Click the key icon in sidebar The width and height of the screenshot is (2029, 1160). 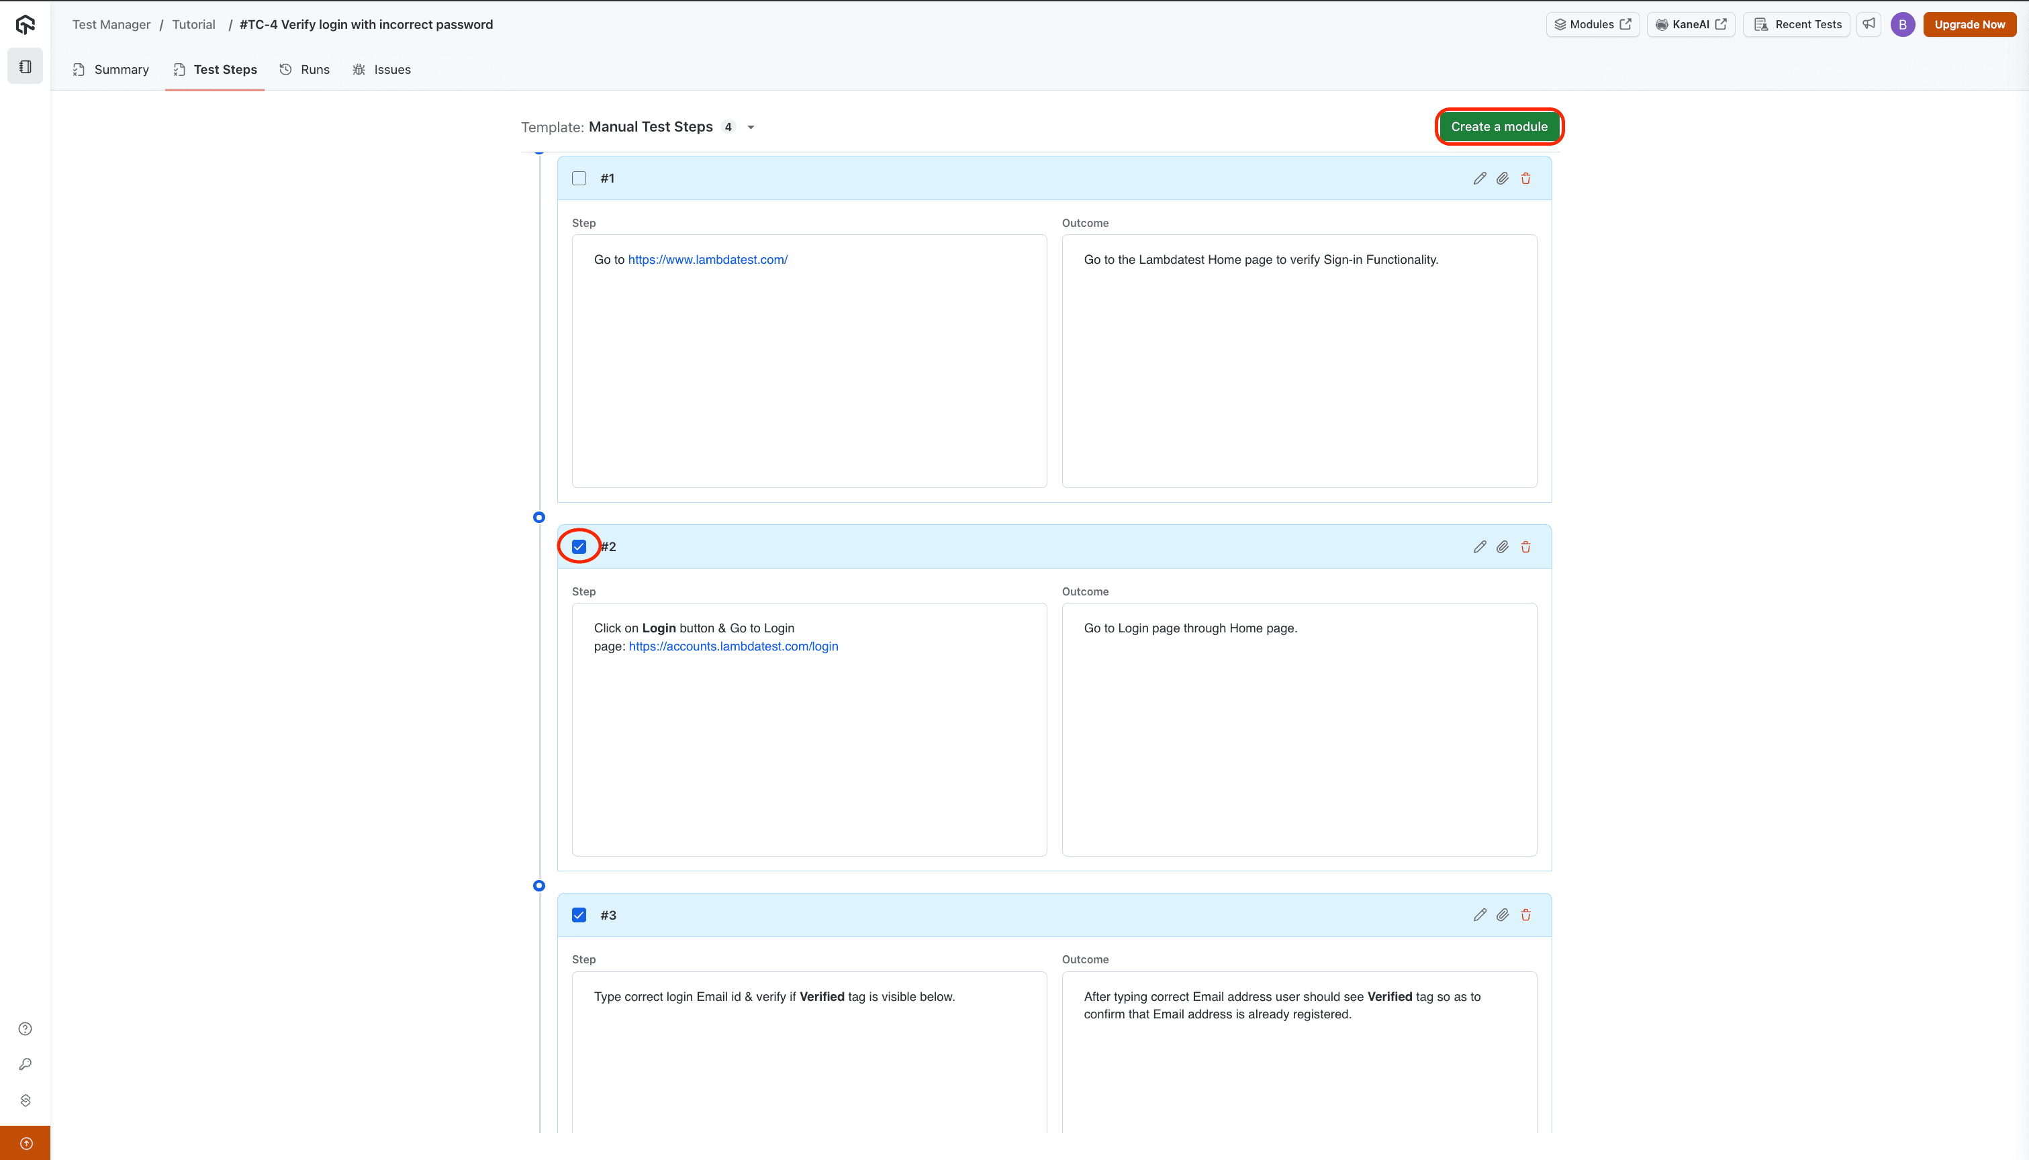tap(26, 1065)
